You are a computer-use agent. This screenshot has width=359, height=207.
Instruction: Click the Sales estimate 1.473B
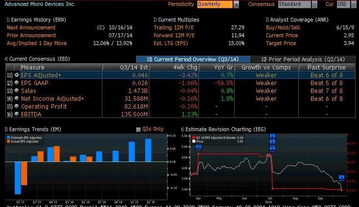click(x=138, y=91)
